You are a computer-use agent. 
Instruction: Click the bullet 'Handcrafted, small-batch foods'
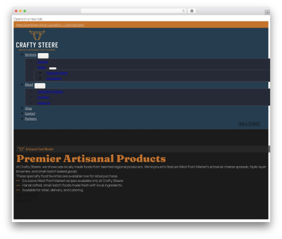point(72,185)
